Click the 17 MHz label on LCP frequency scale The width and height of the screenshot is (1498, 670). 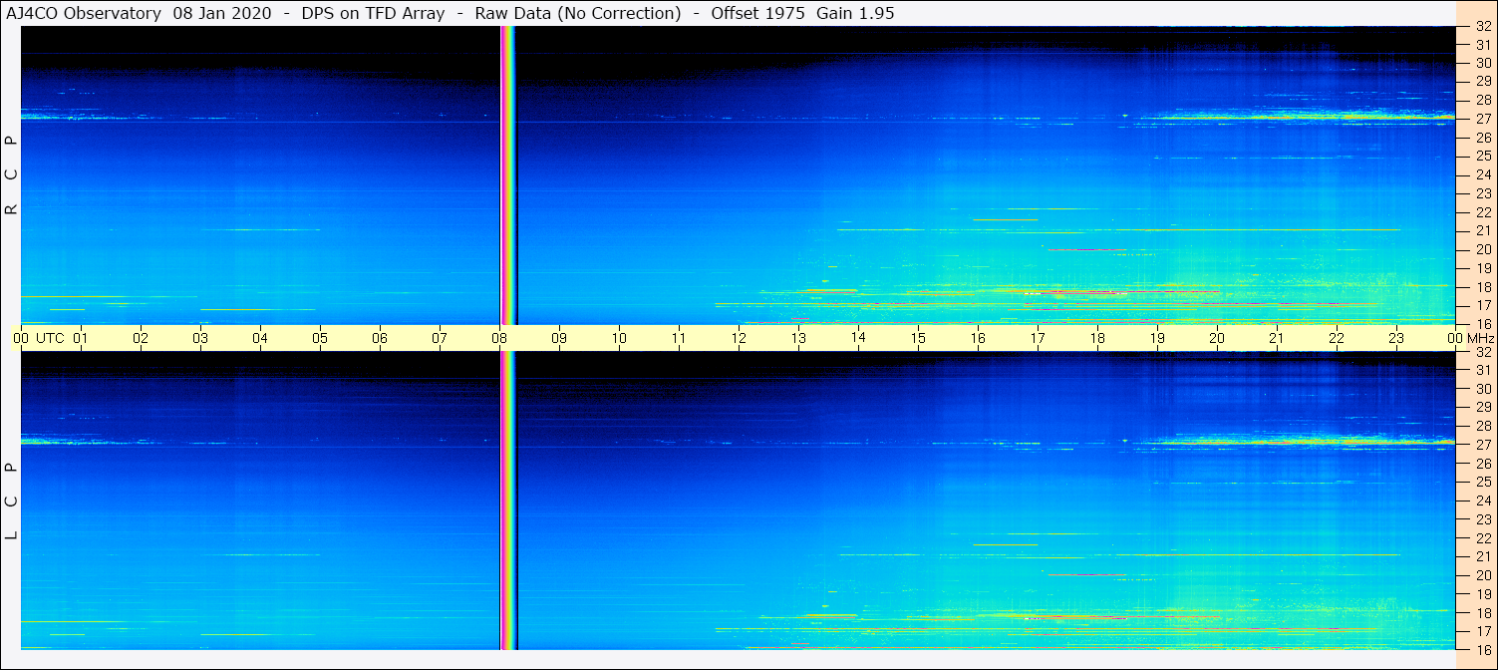pos(1482,631)
